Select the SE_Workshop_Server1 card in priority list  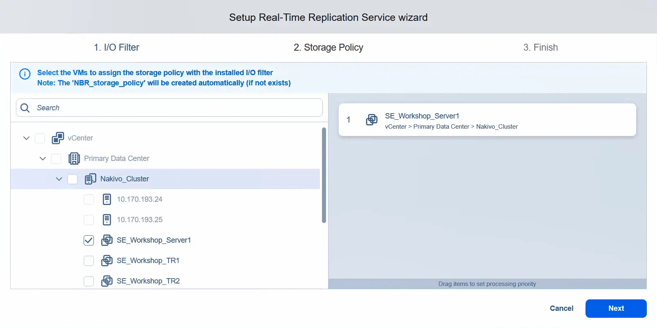pyautogui.click(x=487, y=120)
